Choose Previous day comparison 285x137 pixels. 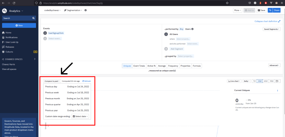coord(67,87)
